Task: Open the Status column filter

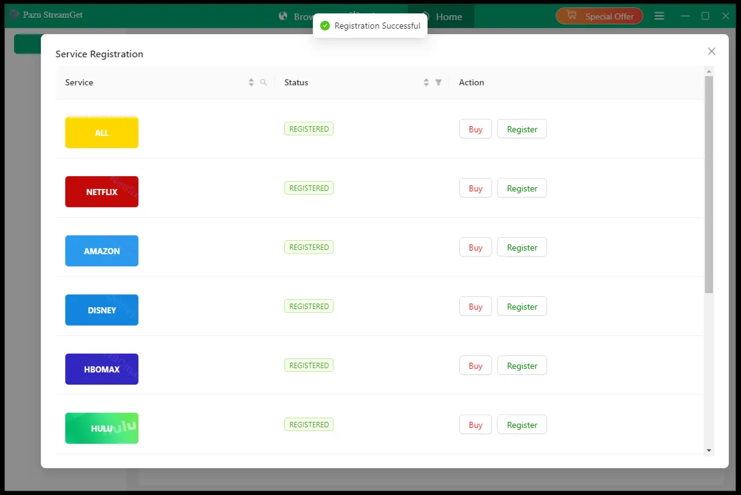Action: (439, 82)
